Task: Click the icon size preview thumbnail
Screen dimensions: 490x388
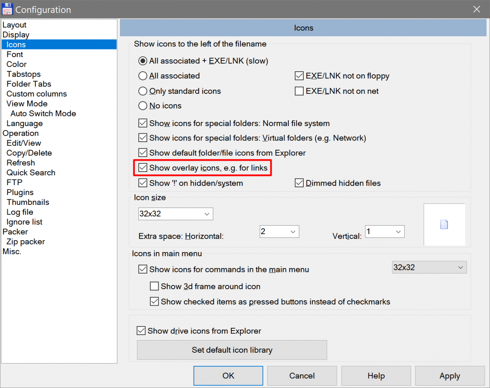Action: [x=444, y=224]
